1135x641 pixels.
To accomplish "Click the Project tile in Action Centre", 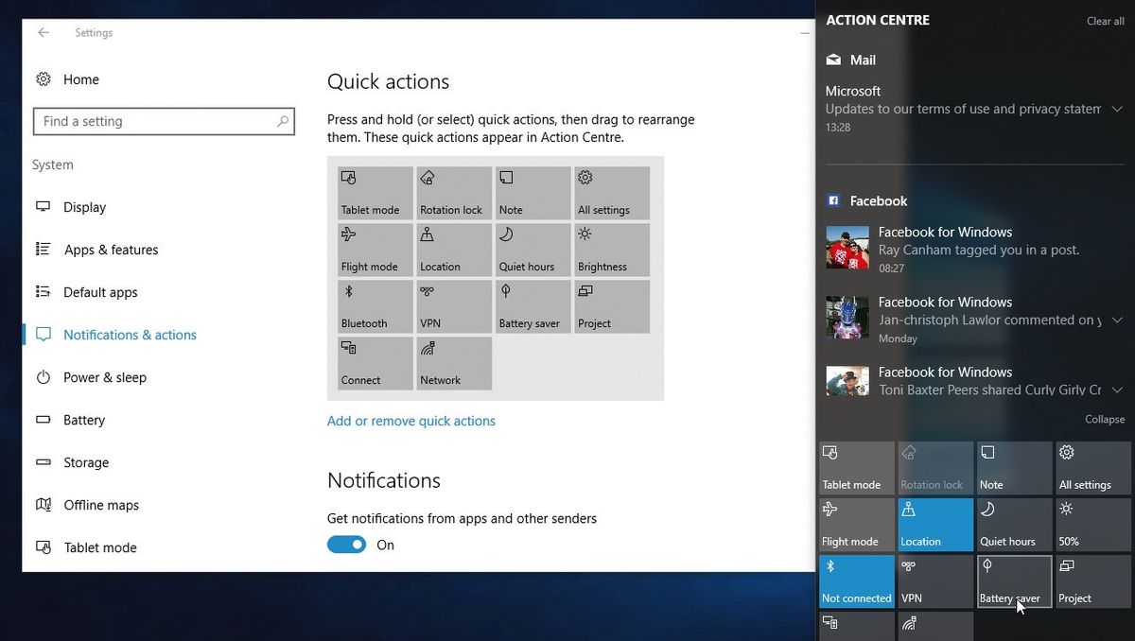I will 1092,580.
